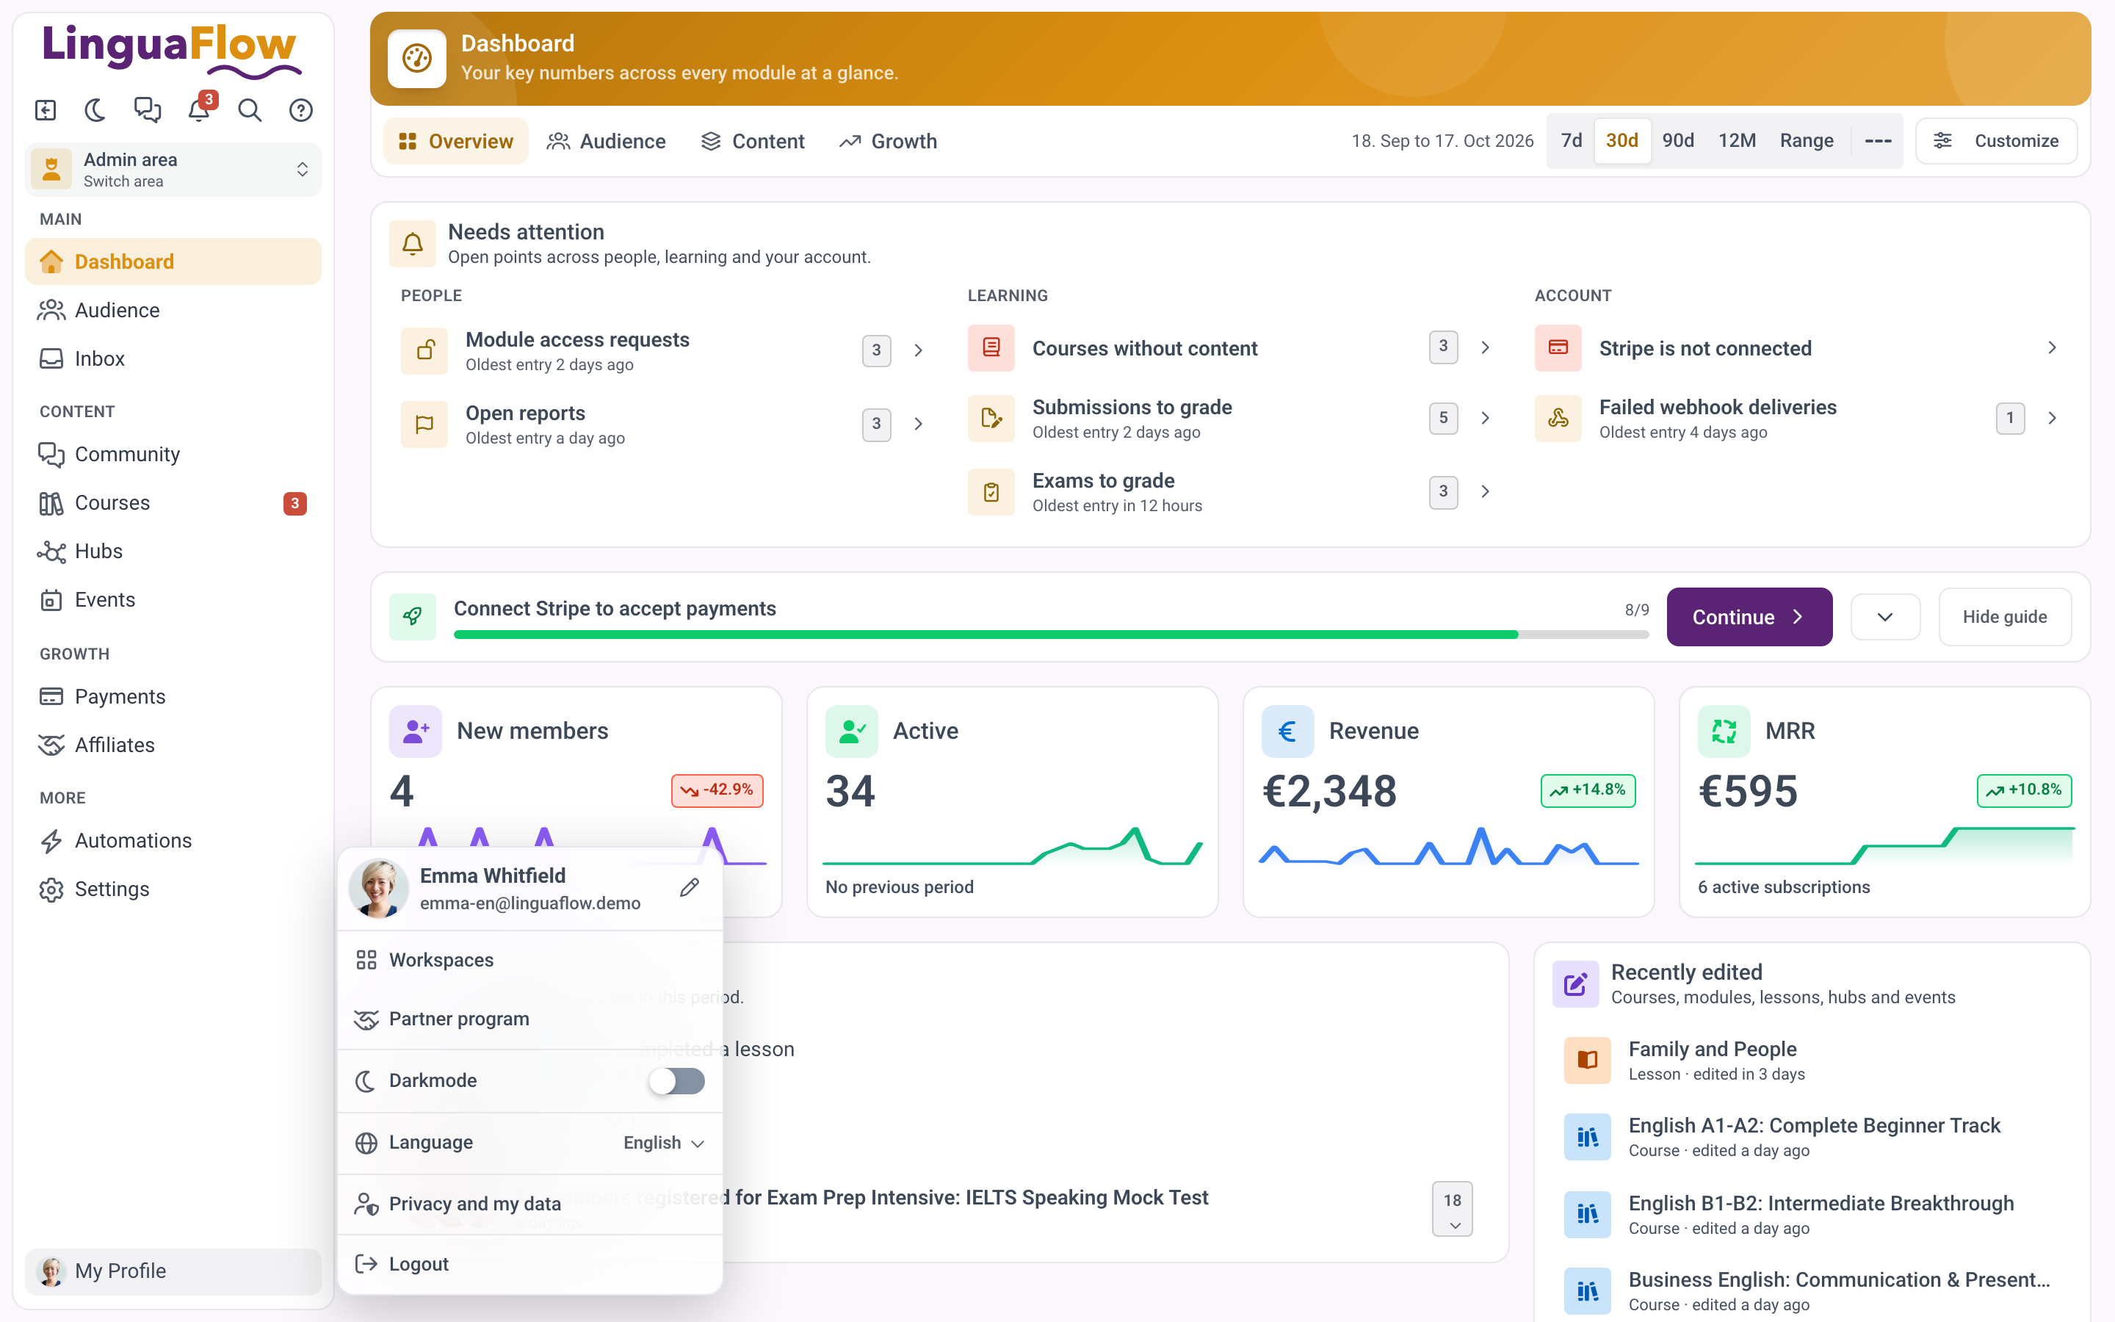Click the Stripe setup progress bar

point(1050,635)
